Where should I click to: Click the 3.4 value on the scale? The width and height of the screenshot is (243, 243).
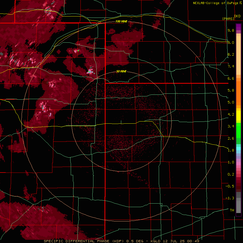point(231,126)
